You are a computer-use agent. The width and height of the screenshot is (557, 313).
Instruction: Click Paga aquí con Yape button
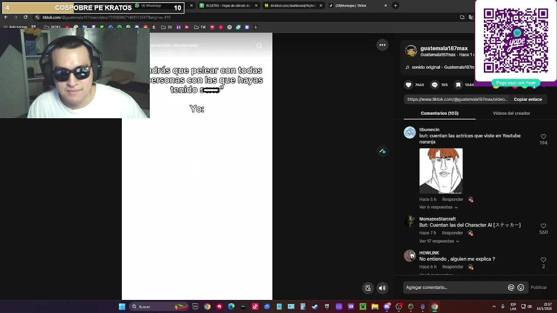[516, 83]
